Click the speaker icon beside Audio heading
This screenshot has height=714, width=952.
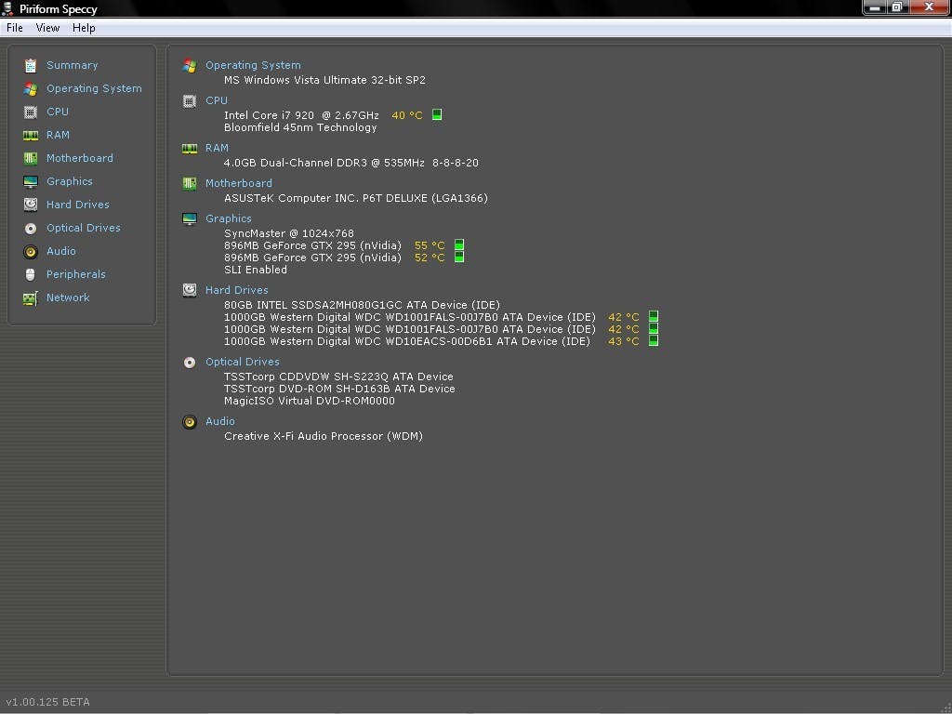pyautogui.click(x=190, y=421)
